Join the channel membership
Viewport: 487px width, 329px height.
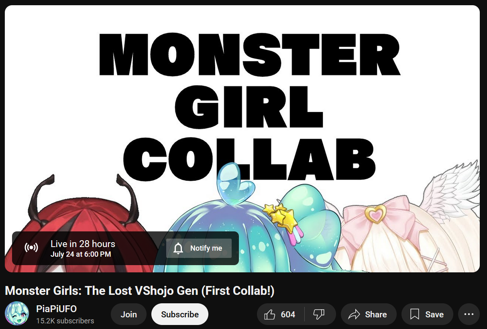point(129,315)
